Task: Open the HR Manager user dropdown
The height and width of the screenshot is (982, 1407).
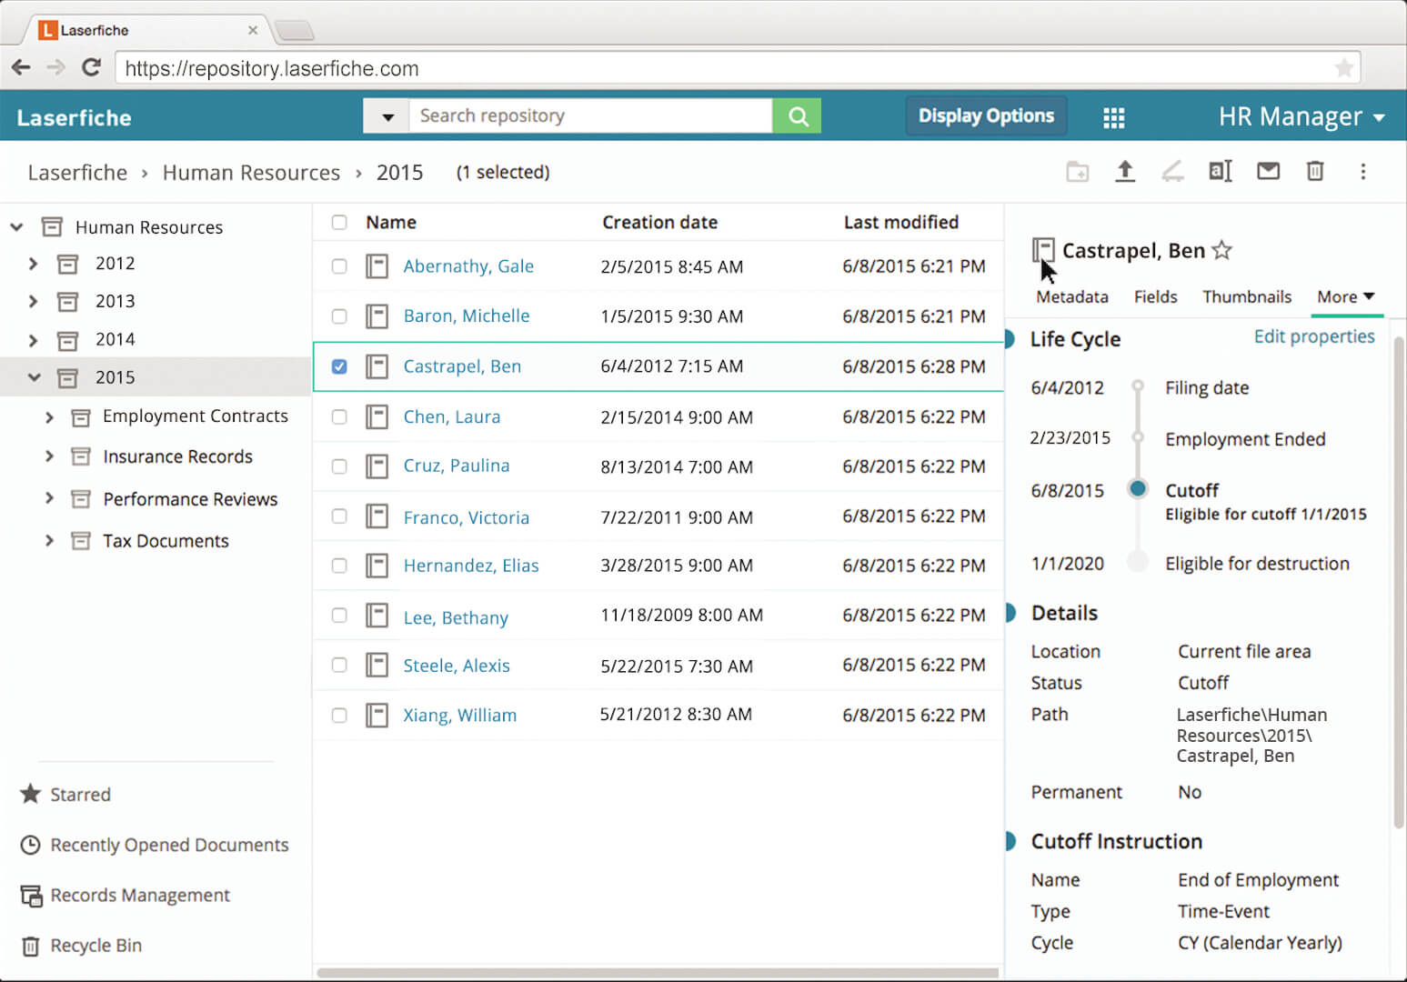Action: [1301, 116]
